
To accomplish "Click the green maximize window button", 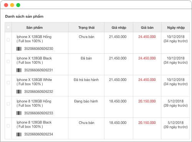I will point(18,5).
